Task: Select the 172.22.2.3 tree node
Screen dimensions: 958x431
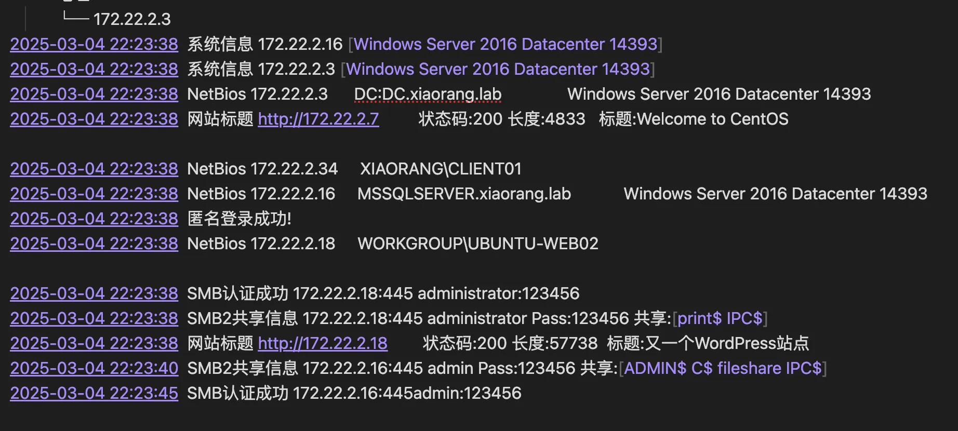Action: pyautogui.click(x=132, y=19)
